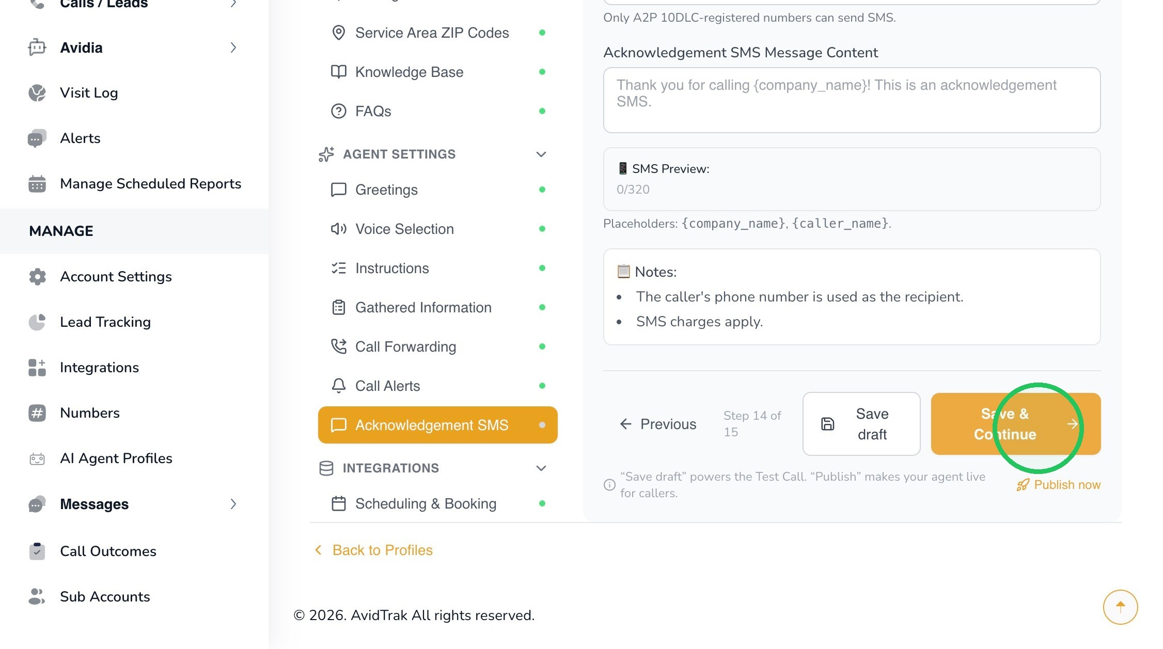Open AI Agent Profiles robot icon
Image resolution: width=1163 pixels, height=649 pixels.
point(37,458)
